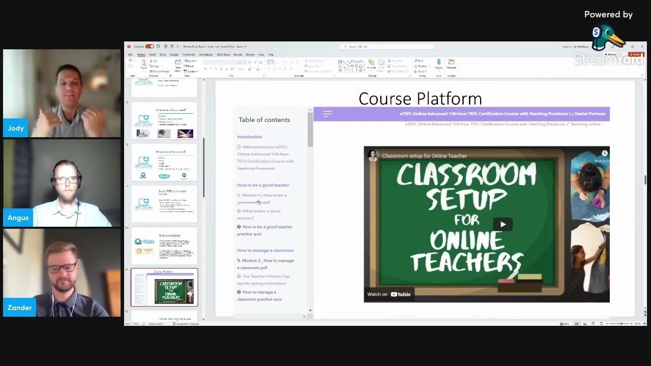The height and width of the screenshot is (366, 651).
Task: Click the Notes button in status bar
Action: click(x=565, y=323)
